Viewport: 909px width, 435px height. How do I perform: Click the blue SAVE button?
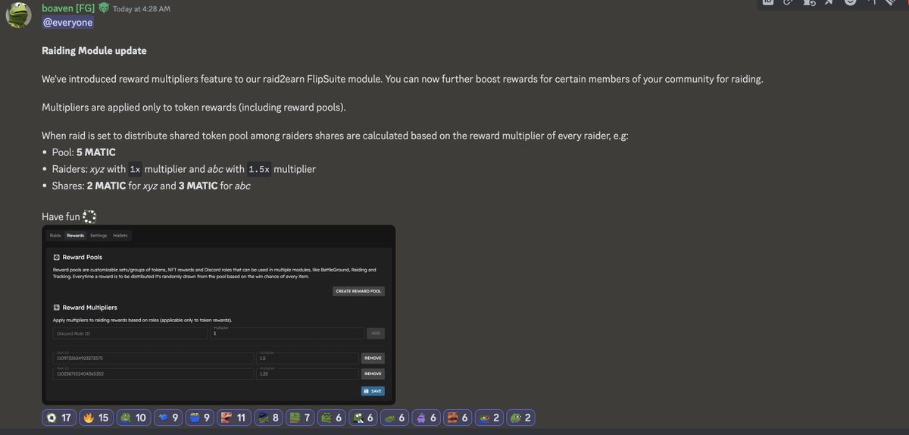tap(373, 391)
